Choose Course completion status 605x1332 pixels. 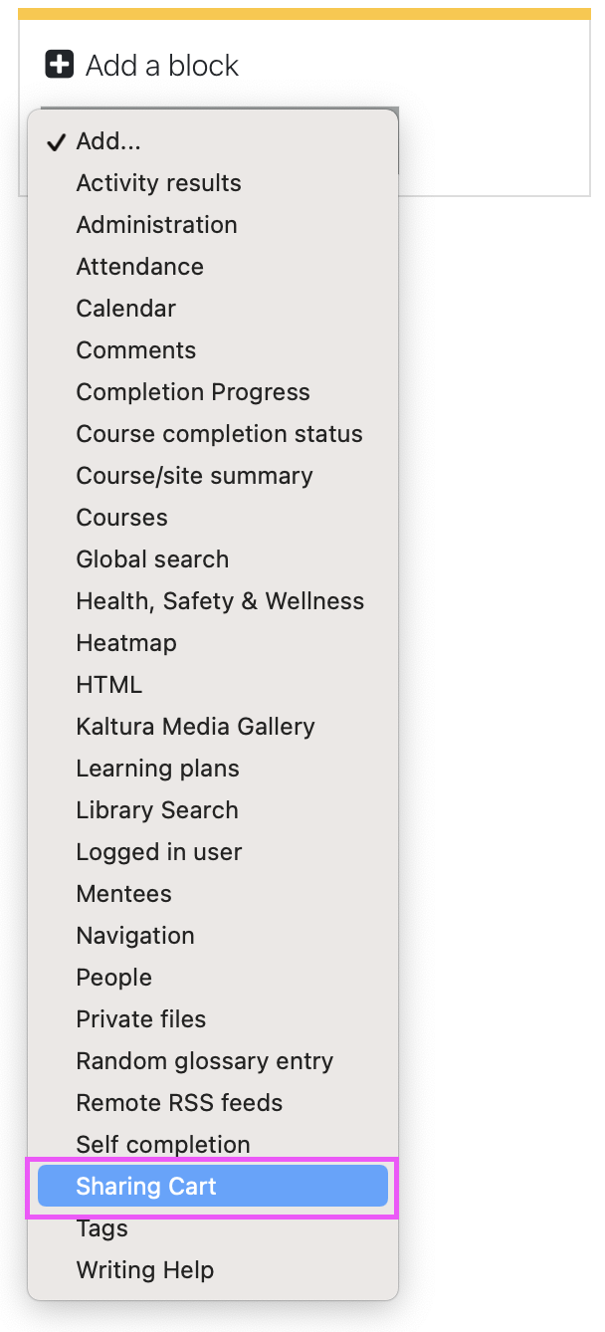coord(213,434)
